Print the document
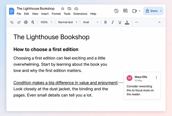Image resolution: width=172 pixels, height=116 pixels. coord(26,22)
